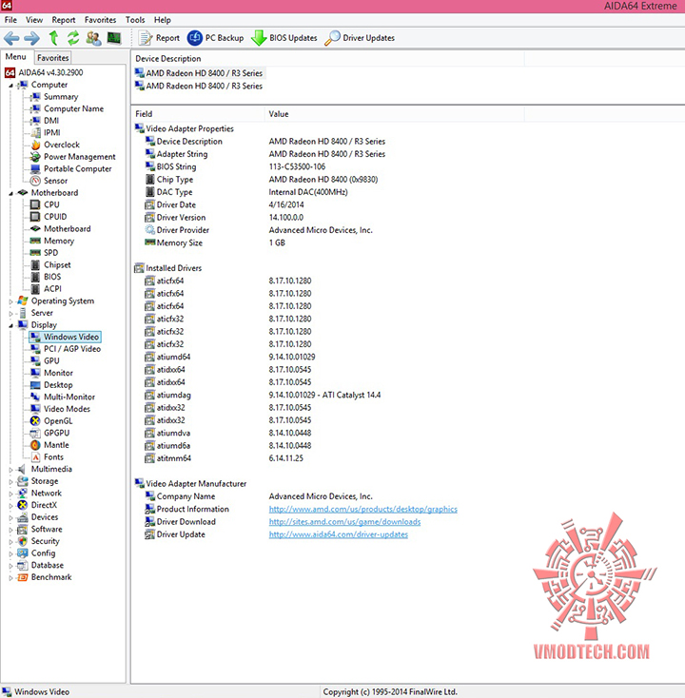Select Summary under Computer

(x=61, y=97)
